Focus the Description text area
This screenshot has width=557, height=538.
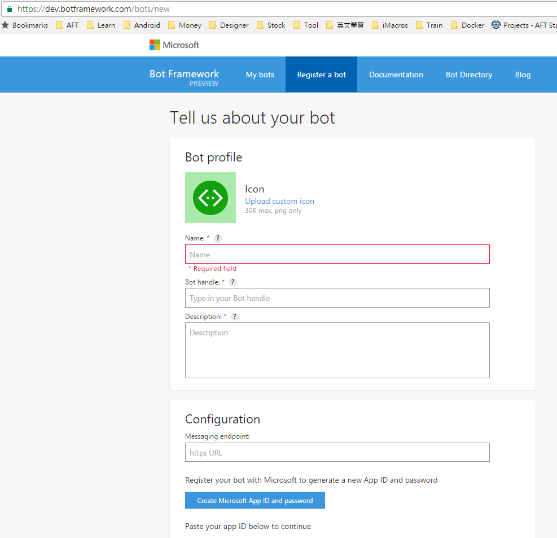[337, 351]
